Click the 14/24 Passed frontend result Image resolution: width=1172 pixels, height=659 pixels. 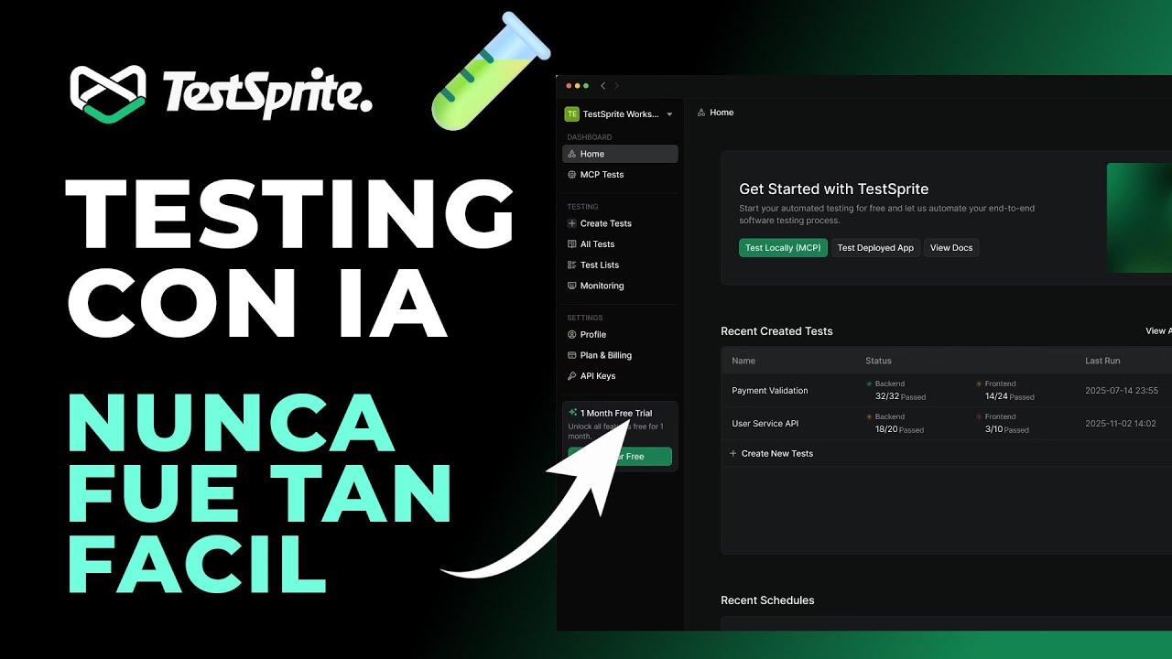[1010, 397]
